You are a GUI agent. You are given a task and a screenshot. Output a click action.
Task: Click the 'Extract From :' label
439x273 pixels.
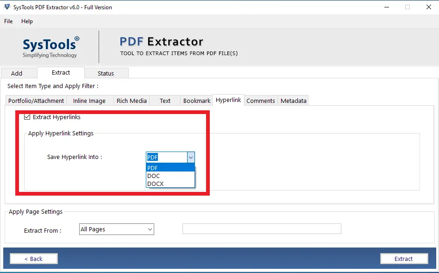pos(43,231)
